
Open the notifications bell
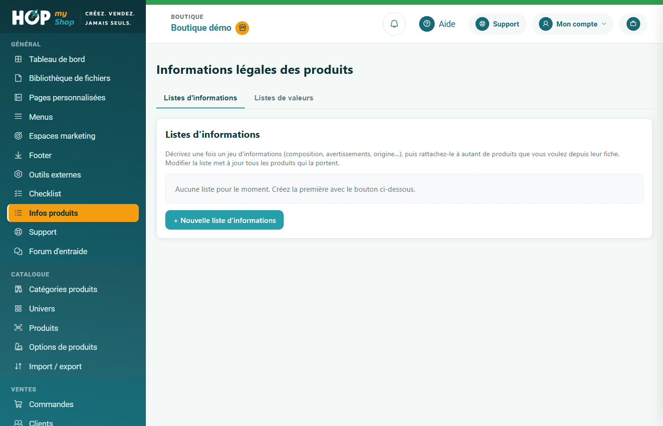pos(394,24)
